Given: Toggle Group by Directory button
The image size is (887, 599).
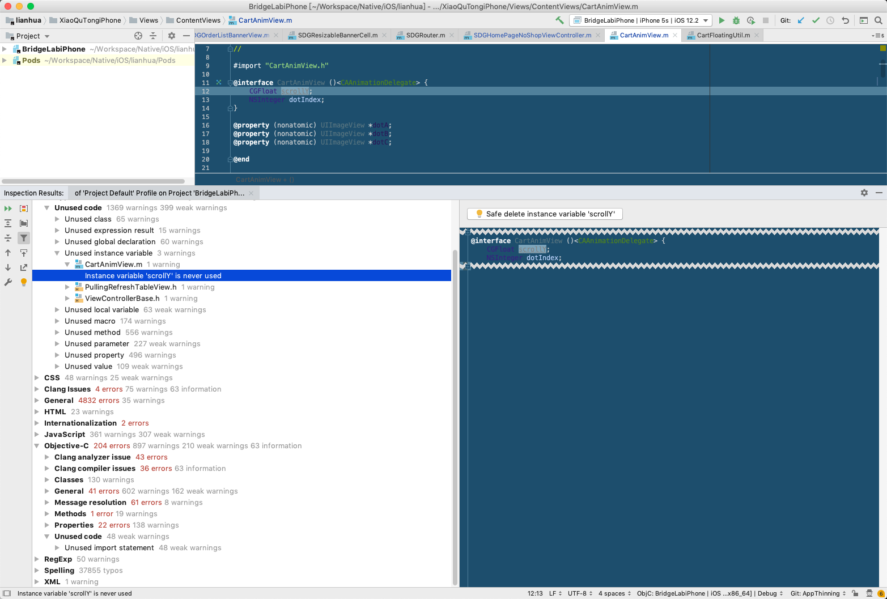Looking at the screenshot, I should 24,223.
